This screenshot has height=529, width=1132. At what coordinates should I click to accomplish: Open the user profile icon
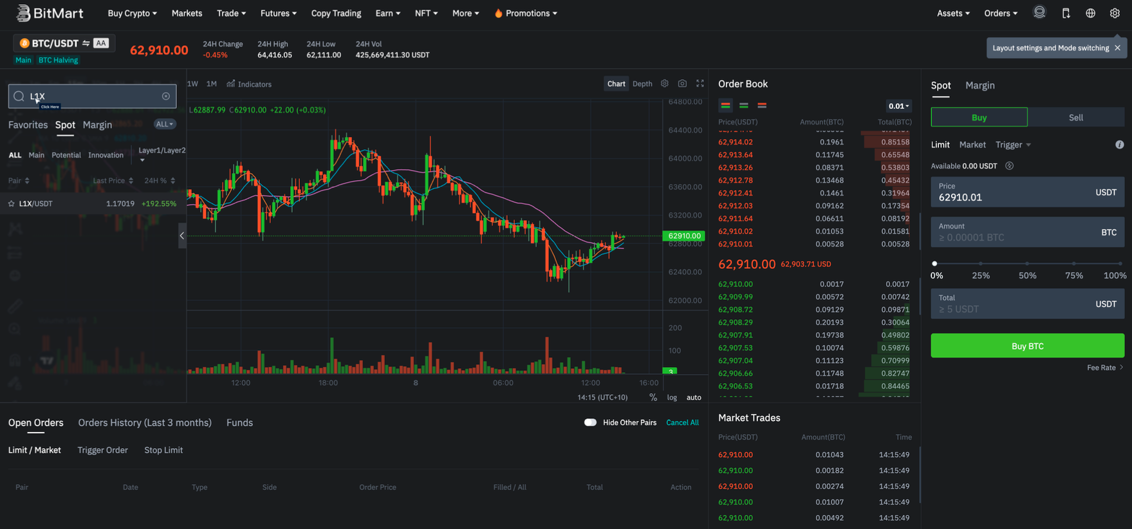1039,12
